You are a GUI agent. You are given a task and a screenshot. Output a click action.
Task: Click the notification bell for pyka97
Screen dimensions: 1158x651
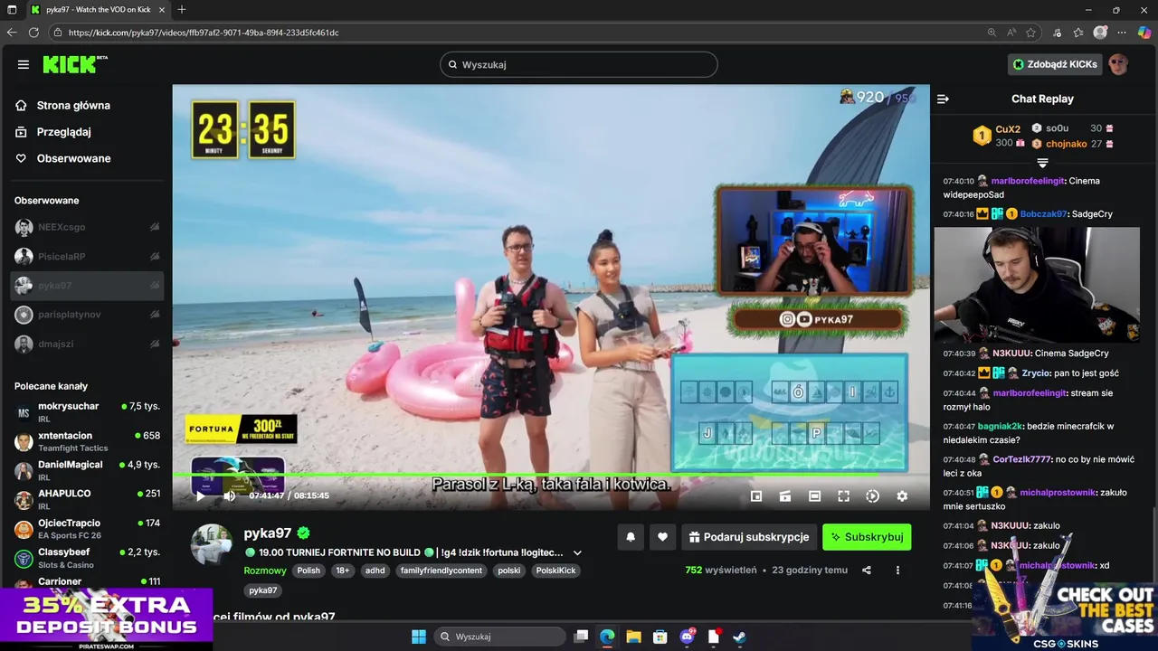point(631,537)
